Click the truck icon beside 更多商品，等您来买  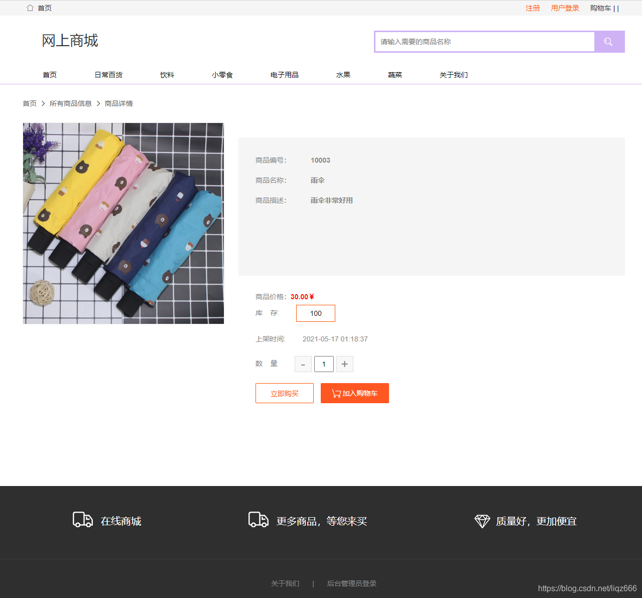[258, 521]
